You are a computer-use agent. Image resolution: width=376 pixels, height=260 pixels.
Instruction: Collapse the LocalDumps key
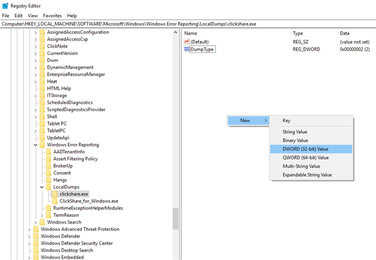tap(42, 187)
